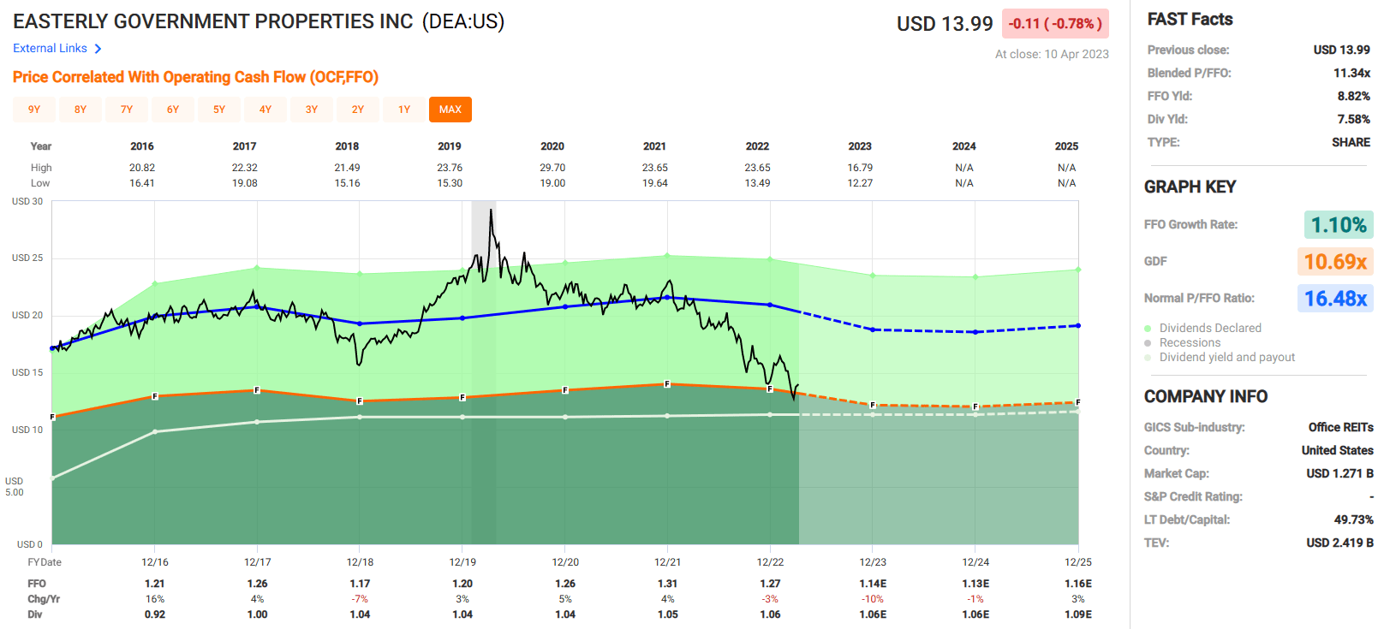Image resolution: width=1384 pixels, height=629 pixels.
Task: Click the 12/25 Div estimate 1.09E
Action: 1078,614
